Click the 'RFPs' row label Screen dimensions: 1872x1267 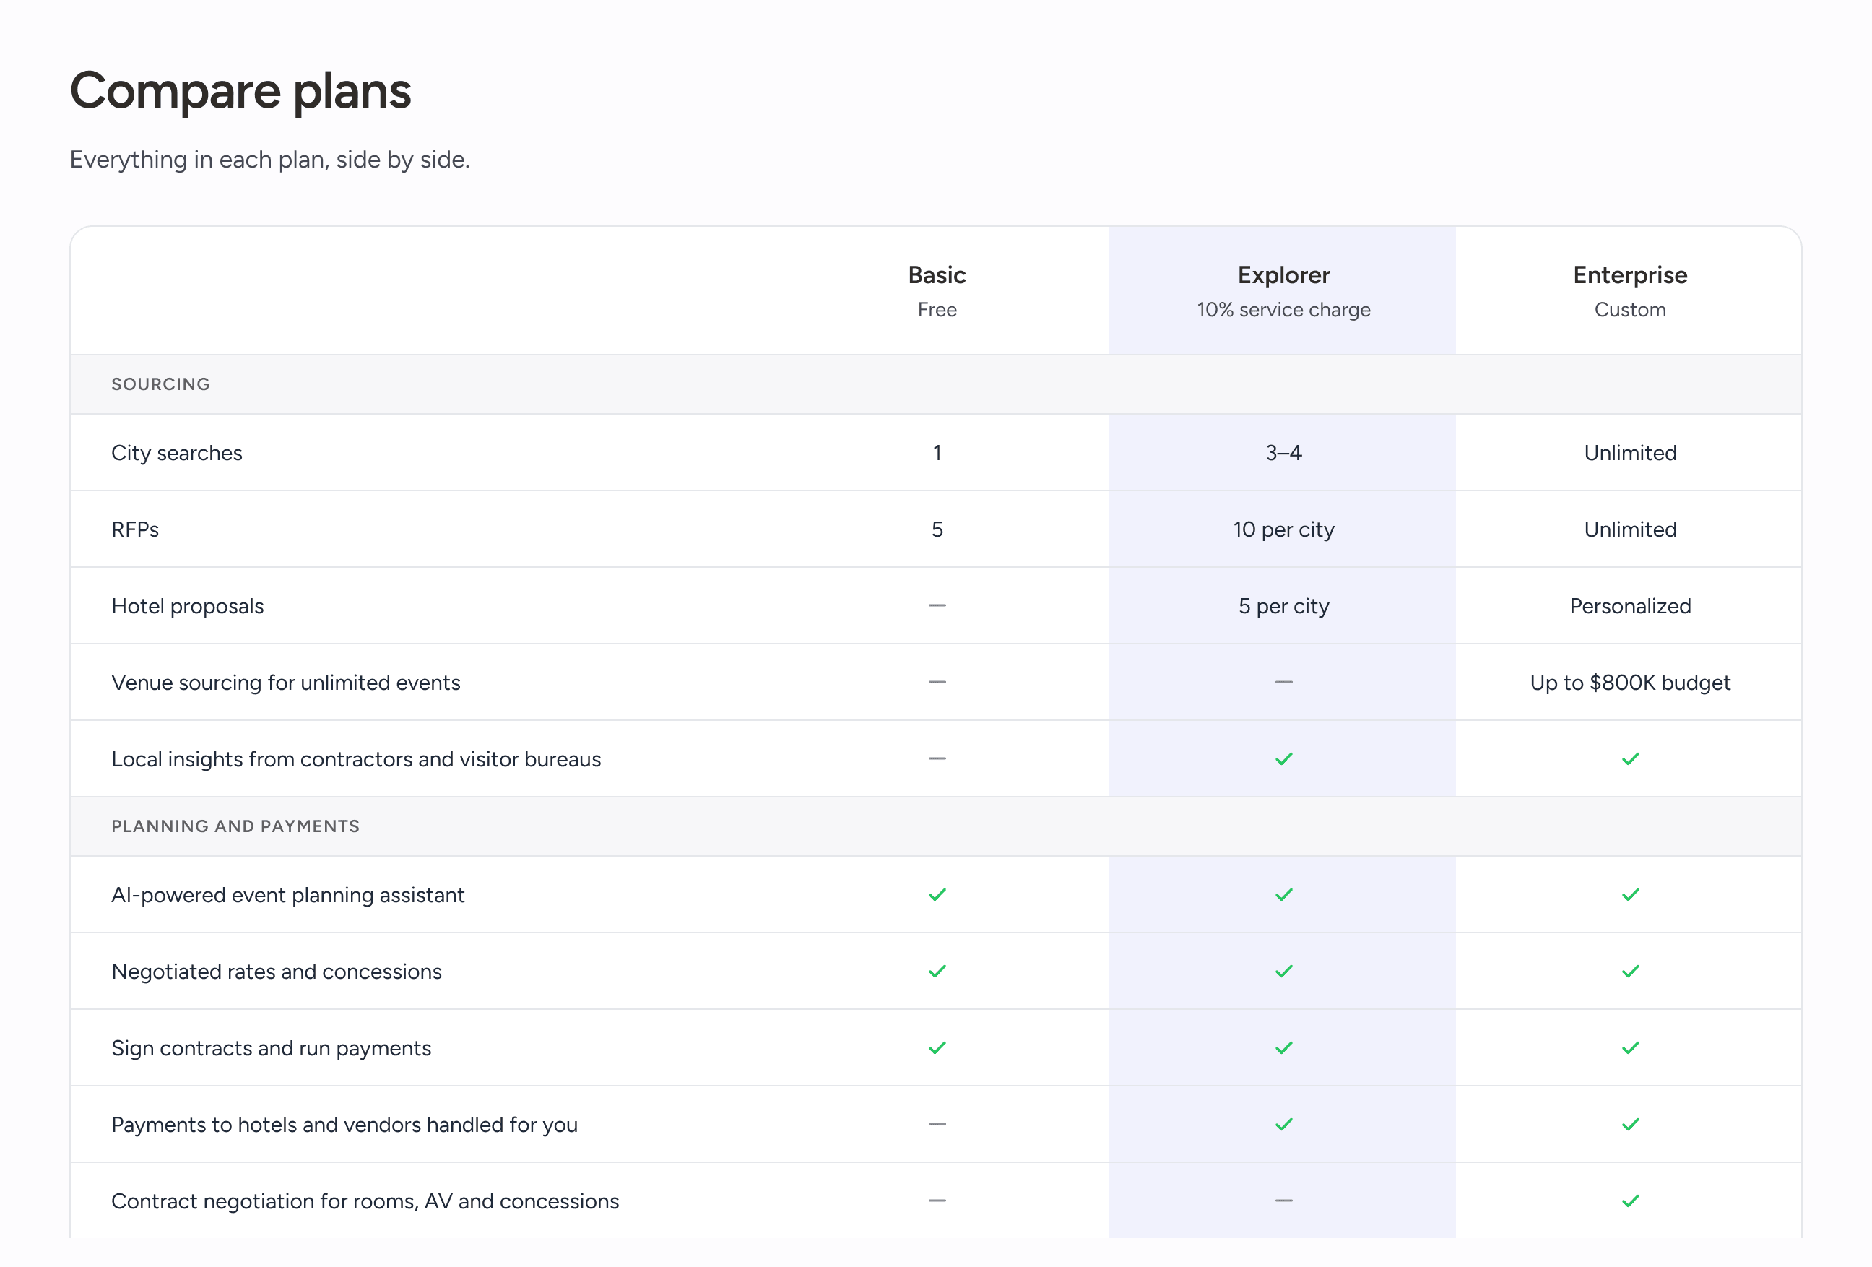click(134, 529)
